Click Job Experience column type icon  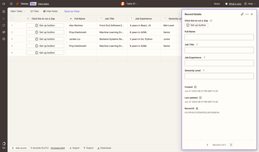pos(131,19)
